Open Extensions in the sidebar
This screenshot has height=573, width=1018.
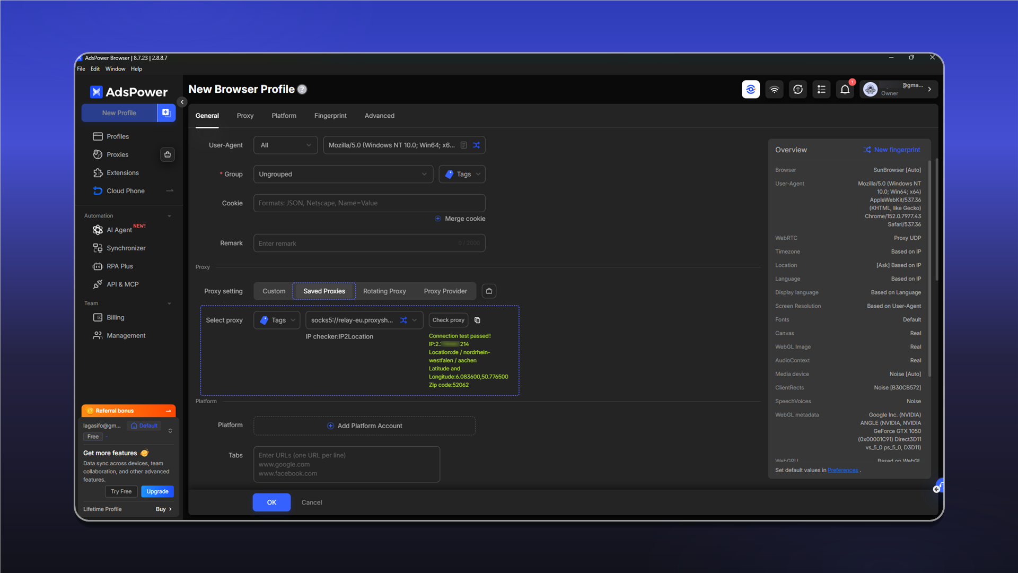[x=122, y=172]
